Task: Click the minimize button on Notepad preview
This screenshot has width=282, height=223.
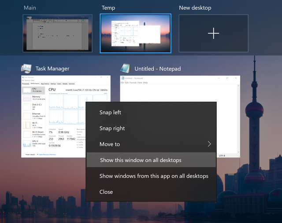Action: (219, 78)
